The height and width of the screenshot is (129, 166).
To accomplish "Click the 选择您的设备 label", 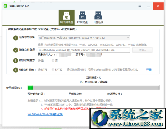I will [x=28, y=37].
